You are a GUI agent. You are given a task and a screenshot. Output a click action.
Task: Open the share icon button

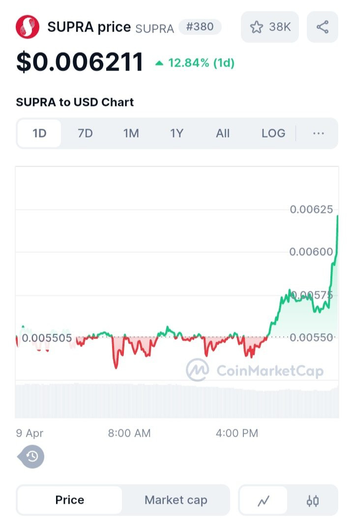click(323, 27)
